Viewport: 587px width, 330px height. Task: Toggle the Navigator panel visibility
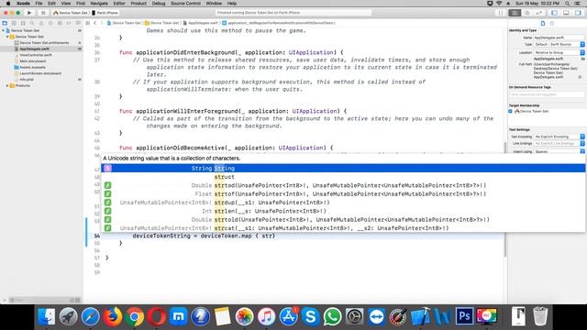[554, 13]
